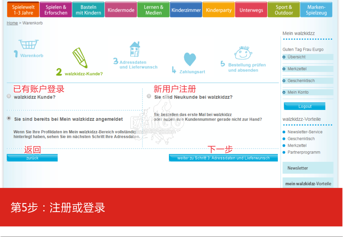Select the Neukunde bei walzkidzz radio button

[149, 96]
